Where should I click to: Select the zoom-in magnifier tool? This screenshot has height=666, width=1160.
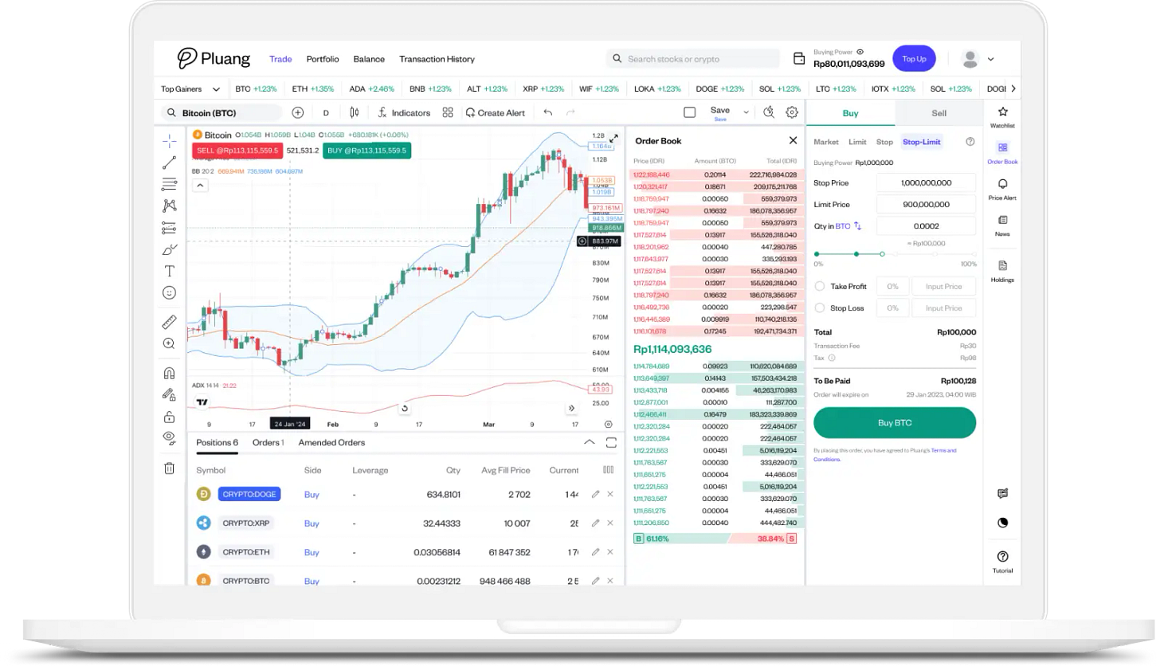pyautogui.click(x=169, y=343)
